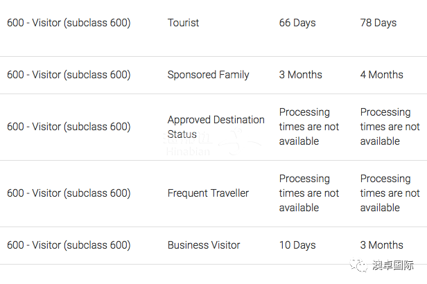Select the Sponsored Family stream cell
The width and height of the screenshot is (427, 284).
click(x=208, y=75)
